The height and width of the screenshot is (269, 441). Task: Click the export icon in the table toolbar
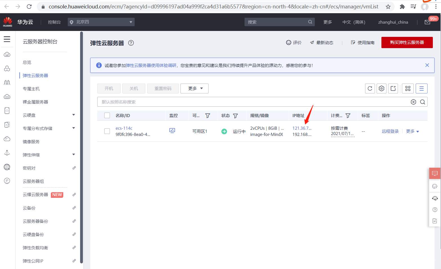click(x=393, y=88)
